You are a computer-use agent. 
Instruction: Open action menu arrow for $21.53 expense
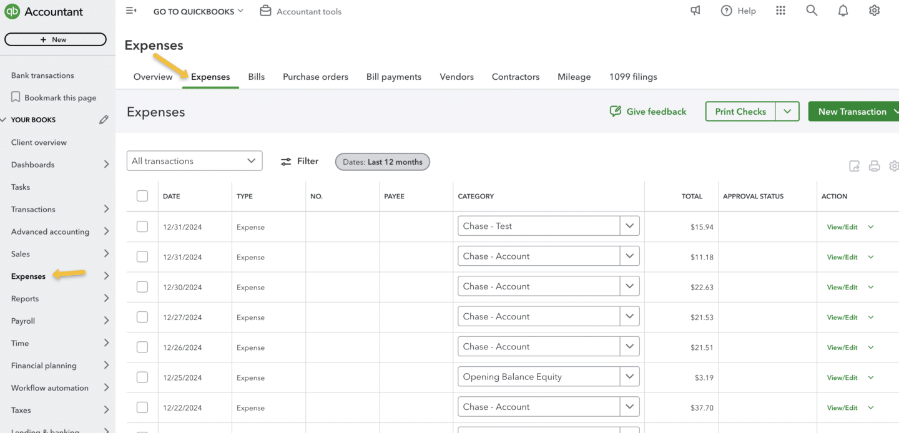[x=871, y=317]
